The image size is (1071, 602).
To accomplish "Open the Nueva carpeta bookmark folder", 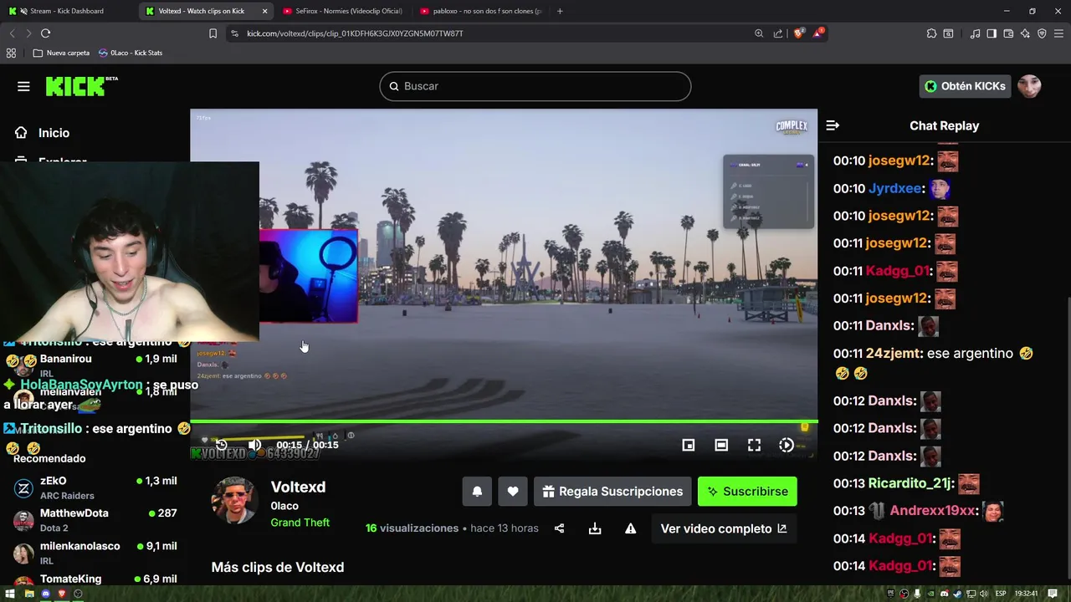I will point(61,53).
